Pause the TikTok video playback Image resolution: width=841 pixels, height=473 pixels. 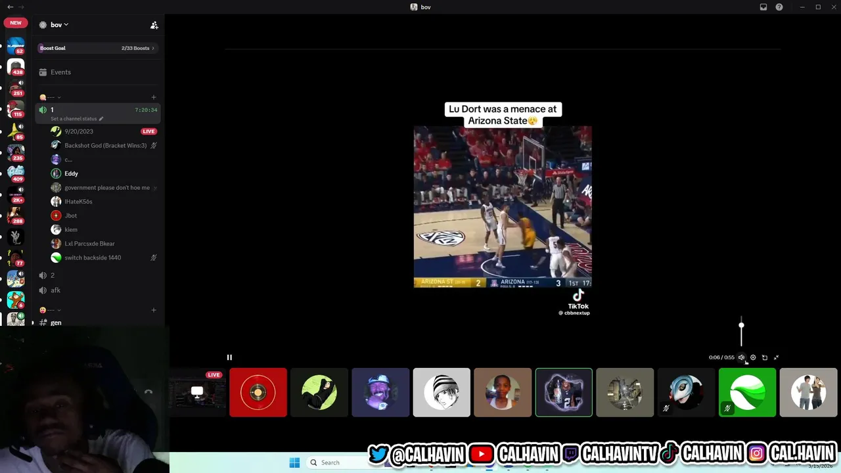pyautogui.click(x=229, y=357)
